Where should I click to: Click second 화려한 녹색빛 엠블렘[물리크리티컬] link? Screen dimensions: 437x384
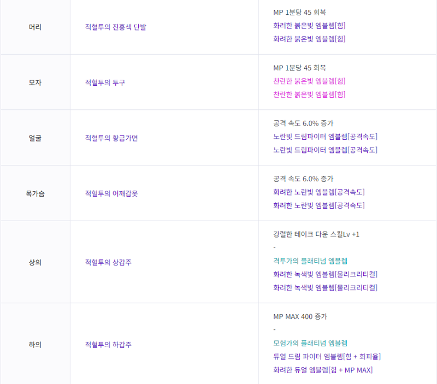tap(325, 288)
